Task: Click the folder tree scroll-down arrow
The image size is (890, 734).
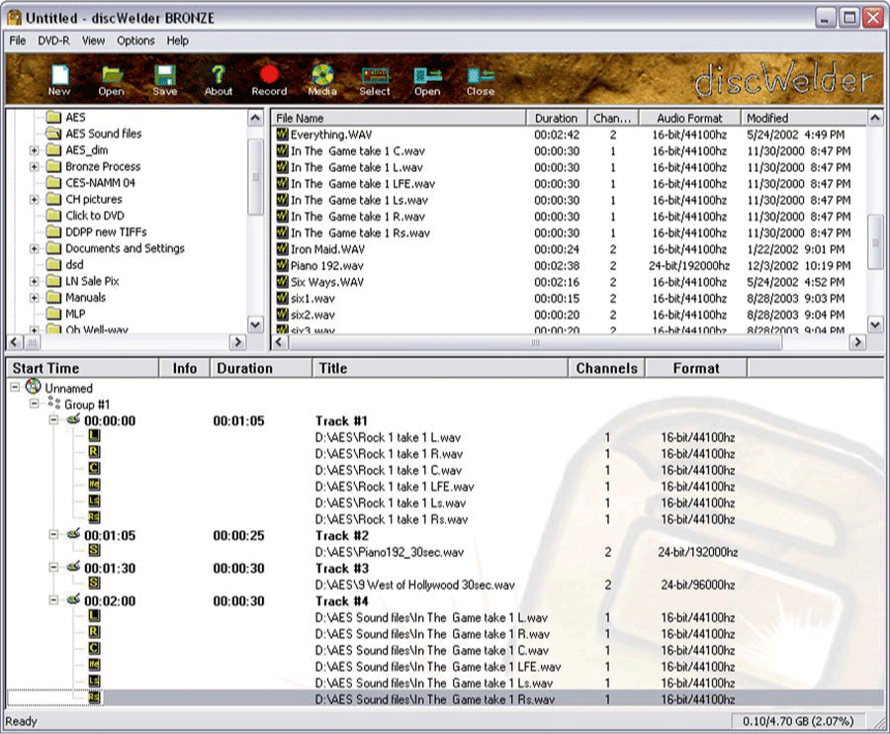Action: click(x=255, y=324)
